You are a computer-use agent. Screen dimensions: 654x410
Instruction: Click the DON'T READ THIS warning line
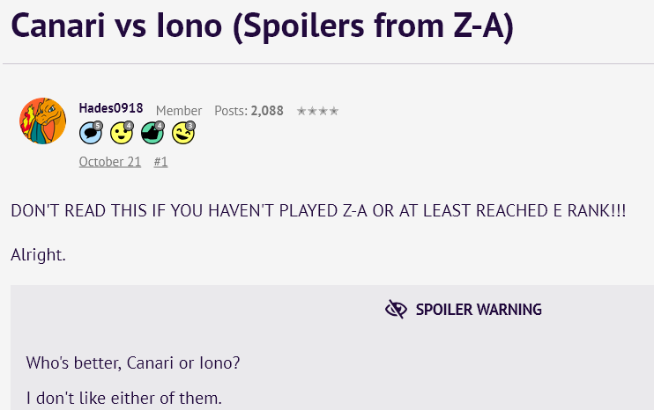coord(317,211)
